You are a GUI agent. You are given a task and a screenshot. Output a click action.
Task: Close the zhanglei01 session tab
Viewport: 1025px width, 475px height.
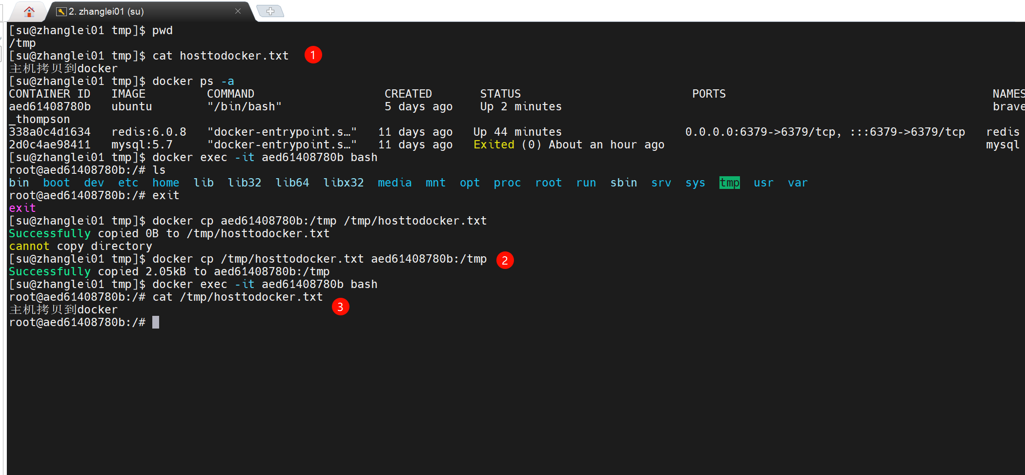[x=238, y=11]
